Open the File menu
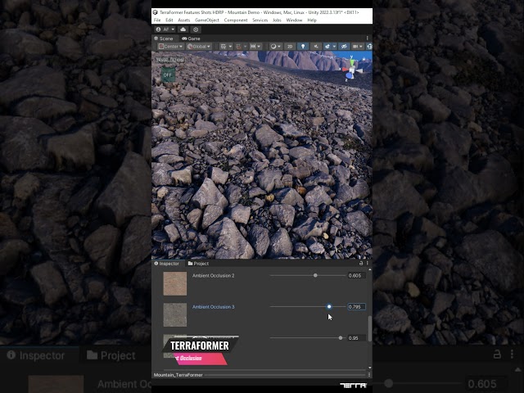524x393 pixels. tap(157, 20)
